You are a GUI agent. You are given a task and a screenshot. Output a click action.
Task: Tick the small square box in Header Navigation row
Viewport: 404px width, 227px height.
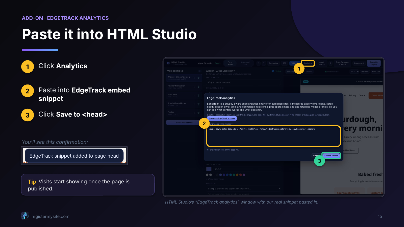[x=194, y=87]
